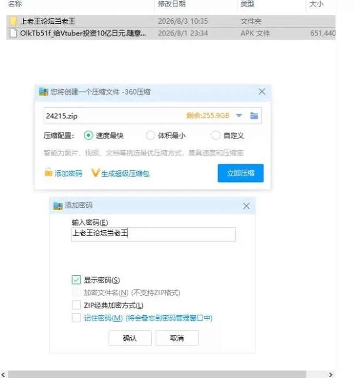Click the horizontal scrollbar thumb

(x=157, y=374)
